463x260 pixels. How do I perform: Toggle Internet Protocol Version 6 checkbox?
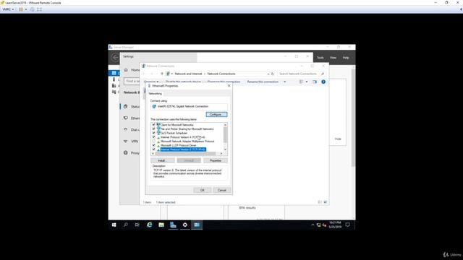153,149
